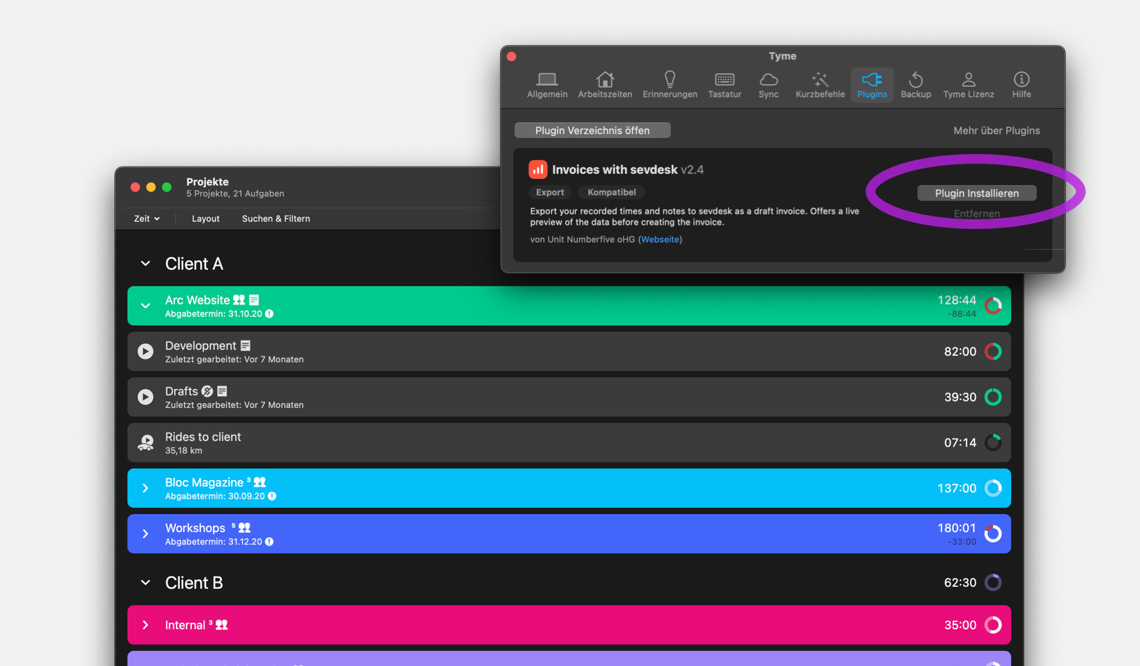This screenshot has width=1140, height=666.
Task: Click the Client A group title
Action: [194, 264]
